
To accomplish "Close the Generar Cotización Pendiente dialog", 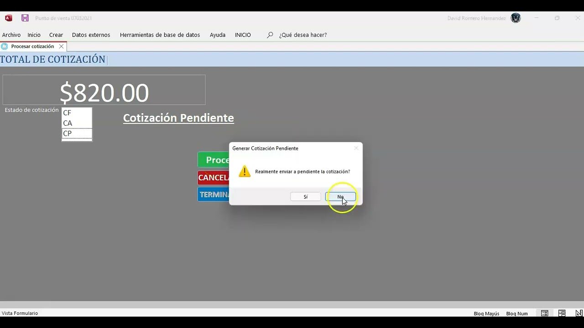I will pyautogui.click(x=356, y=148).
